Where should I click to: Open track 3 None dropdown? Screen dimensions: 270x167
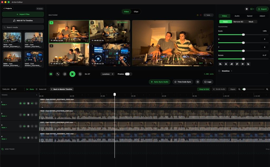[4, 128]
